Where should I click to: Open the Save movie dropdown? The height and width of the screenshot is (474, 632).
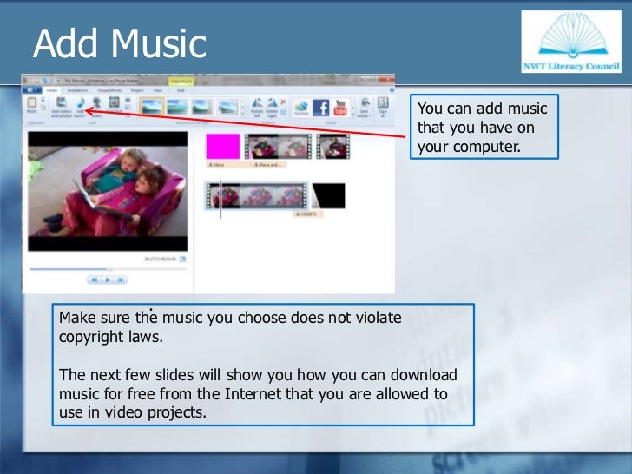coord(365,108)
